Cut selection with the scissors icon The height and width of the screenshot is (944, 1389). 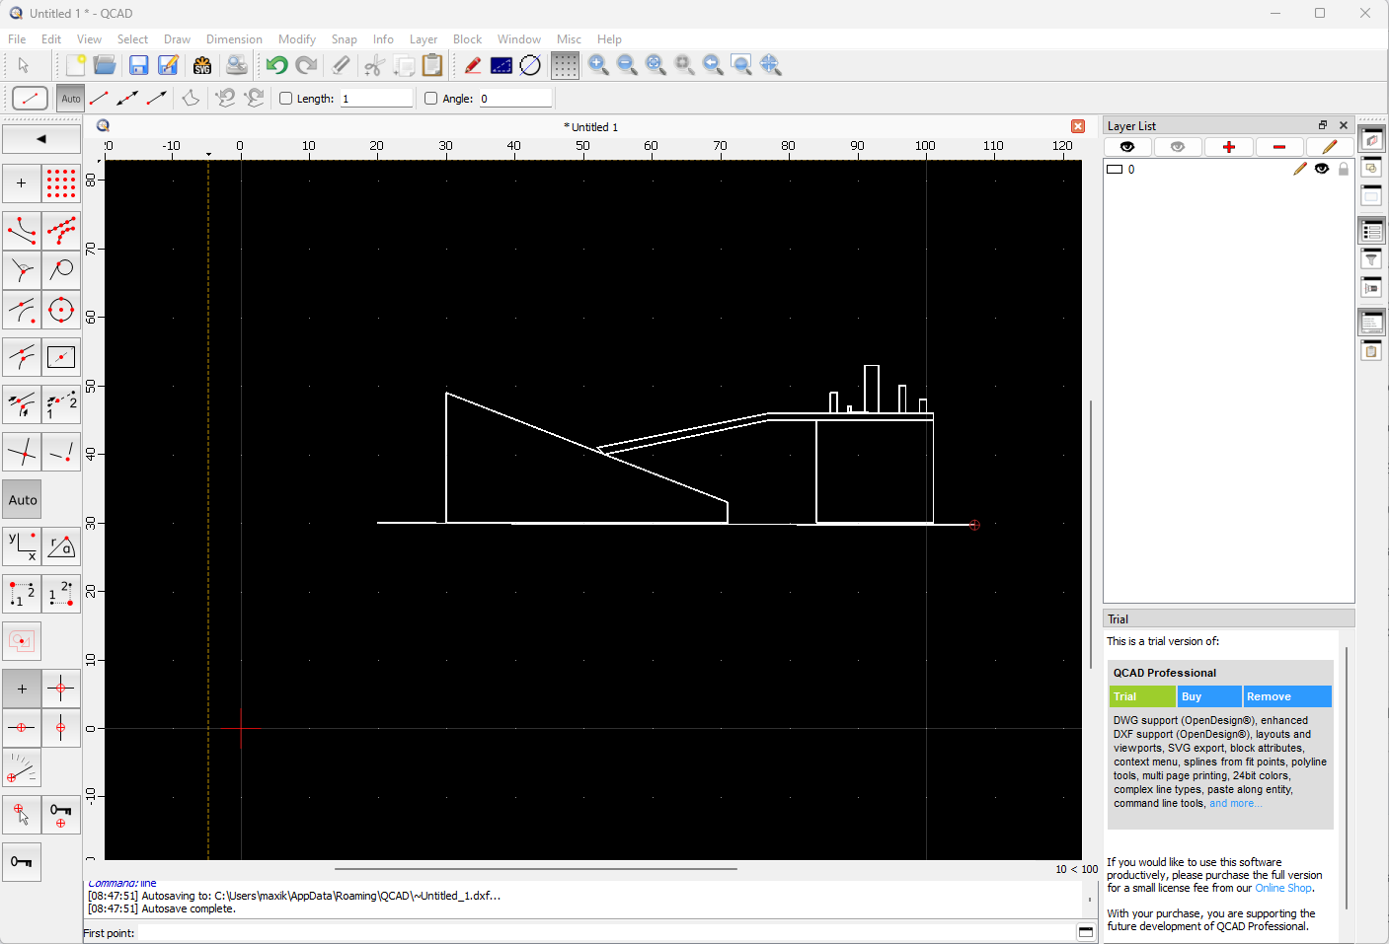coord(374,65)
